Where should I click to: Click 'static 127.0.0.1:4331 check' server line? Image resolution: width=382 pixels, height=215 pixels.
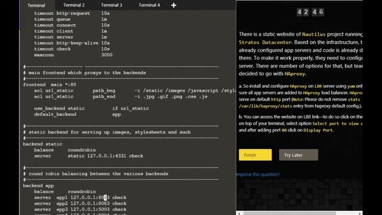(x=88, y=156)
